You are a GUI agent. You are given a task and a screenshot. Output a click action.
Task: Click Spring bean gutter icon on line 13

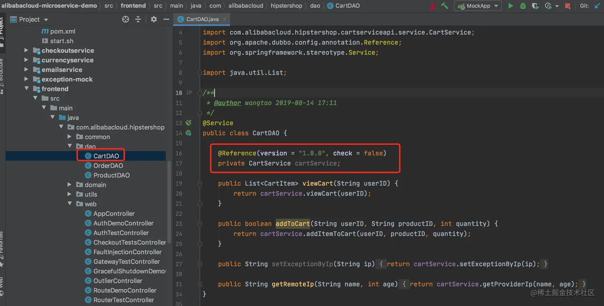tap(189, 123)
